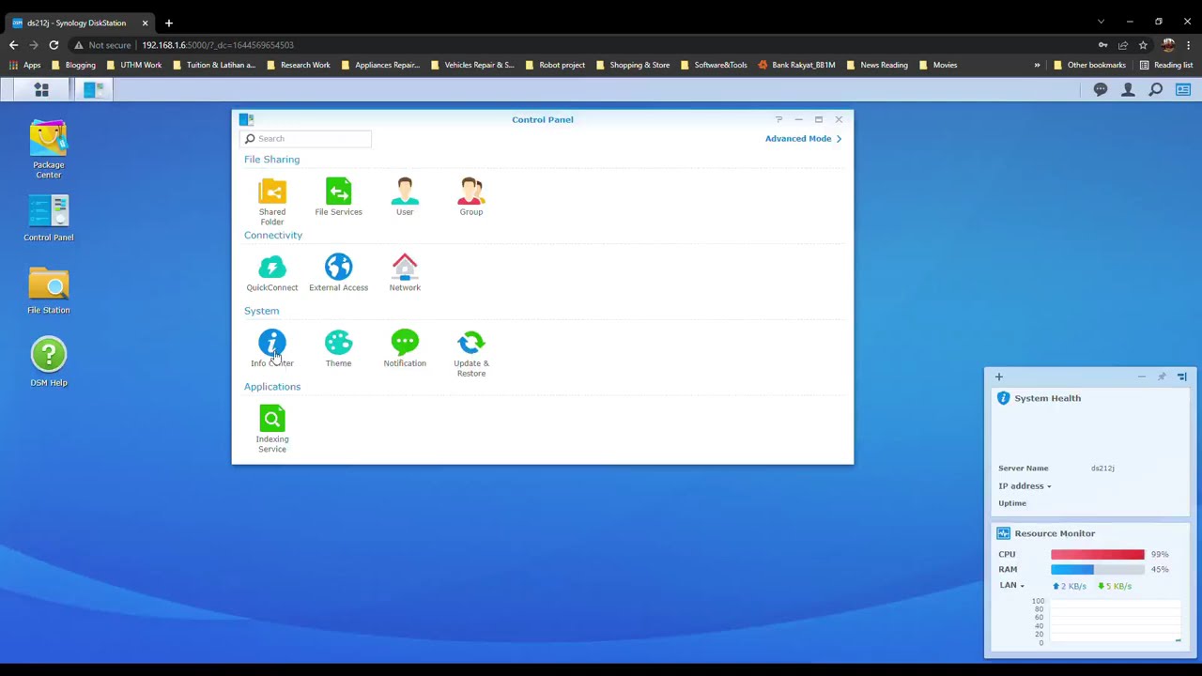Open Update & Restore
This screenshot has height=676, width=1202.
(x=471, y=353)
